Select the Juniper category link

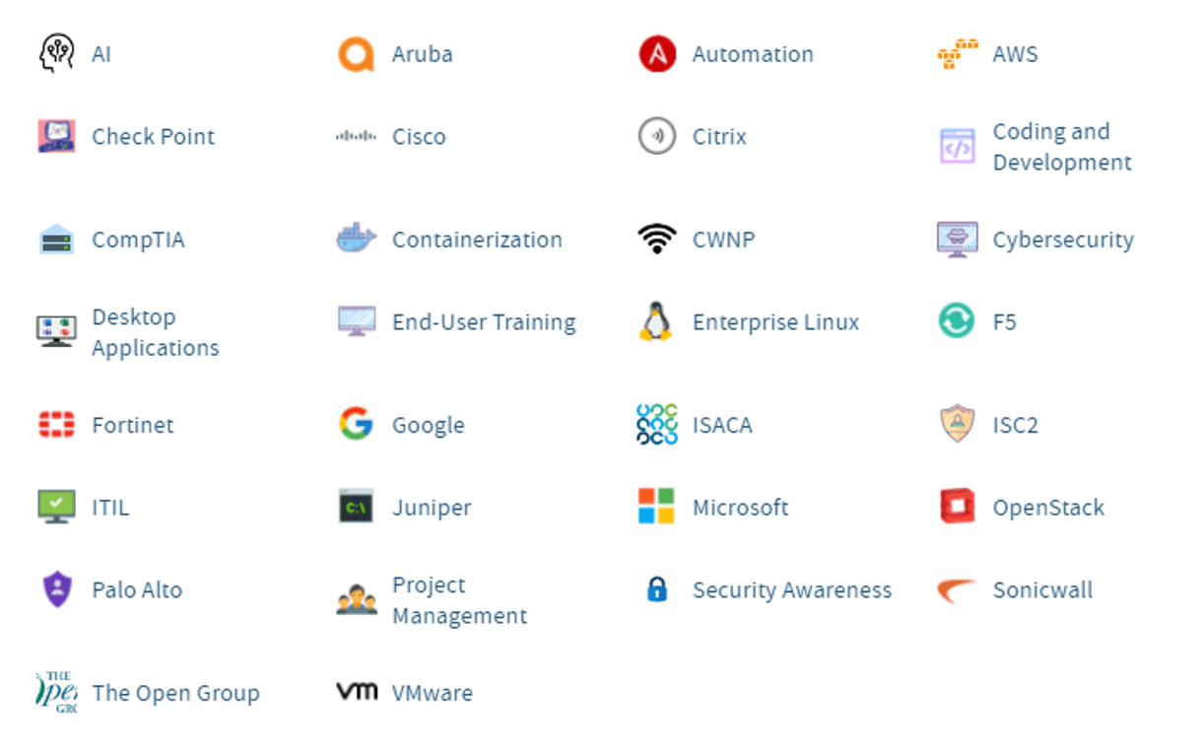tap(432, 508)
